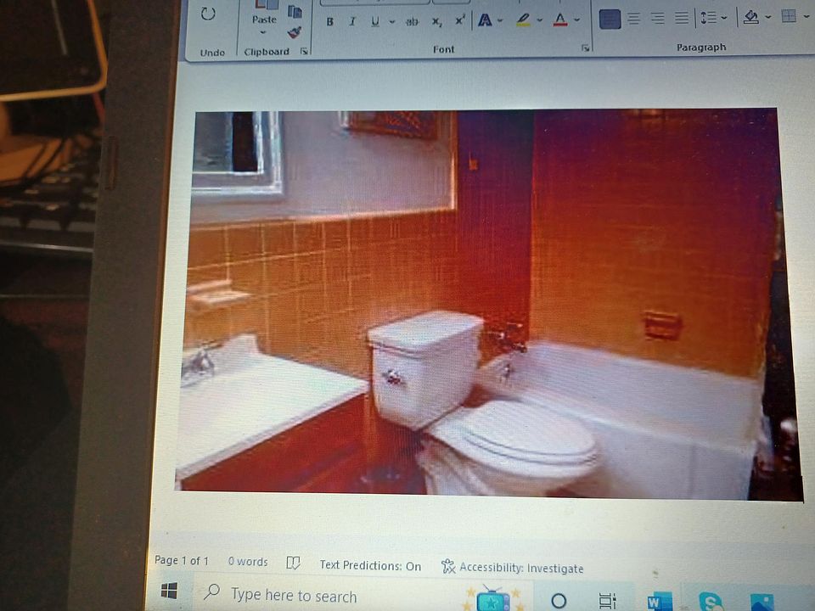Screen dimensions: 815x611
Task: Toggle left text alignment
Action: click(x=610, y=19)
